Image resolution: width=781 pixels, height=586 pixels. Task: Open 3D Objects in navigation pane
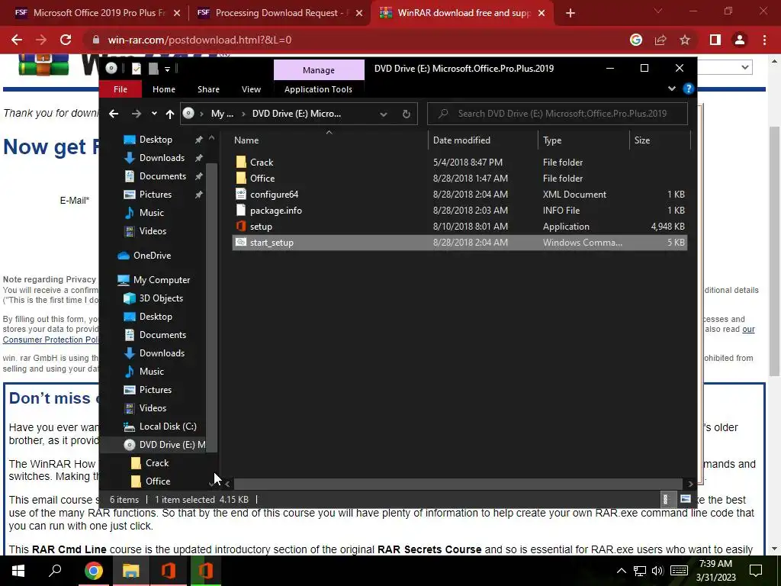pyautogui.click(x=161, y=298)
